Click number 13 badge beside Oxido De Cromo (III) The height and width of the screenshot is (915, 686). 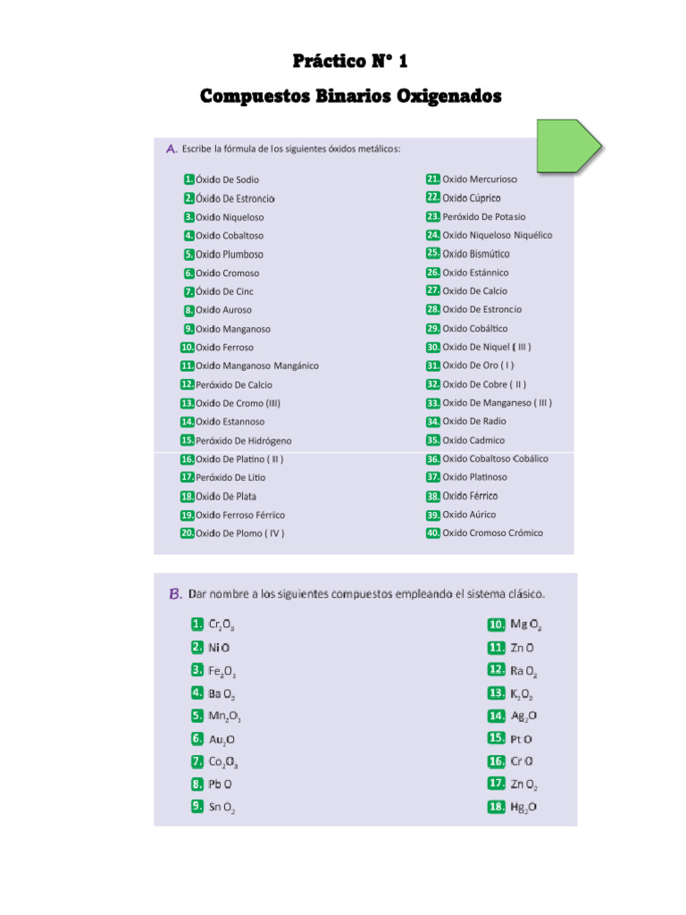[188, 403]
